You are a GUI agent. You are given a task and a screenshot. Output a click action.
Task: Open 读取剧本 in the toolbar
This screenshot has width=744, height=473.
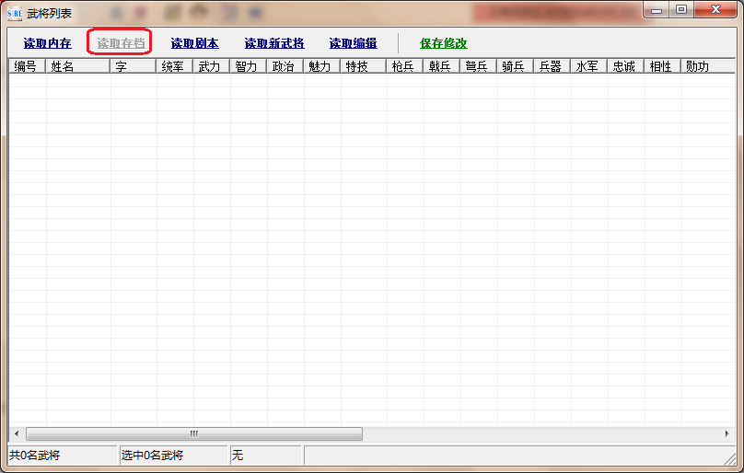coord(194,43)
